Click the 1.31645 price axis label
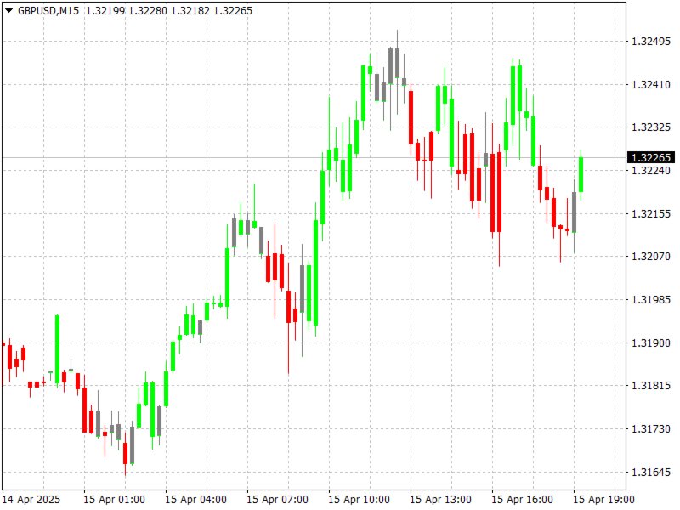 [650, 472]
